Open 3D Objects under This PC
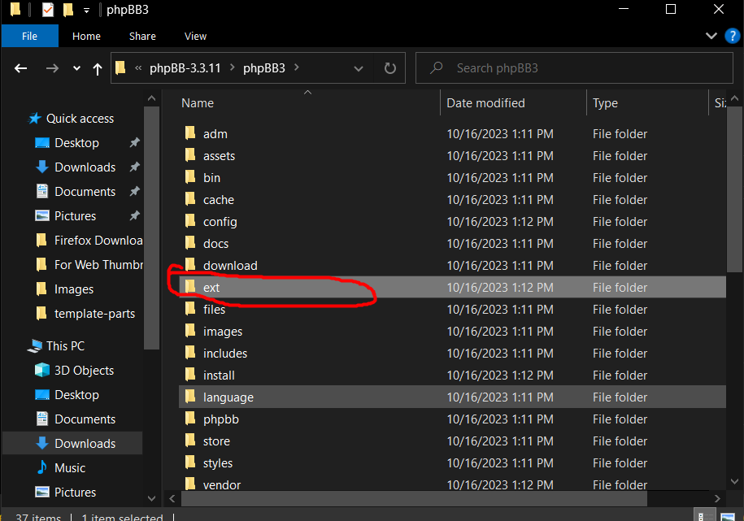Viewport: 744px width, 521px height. coord(84,371)
